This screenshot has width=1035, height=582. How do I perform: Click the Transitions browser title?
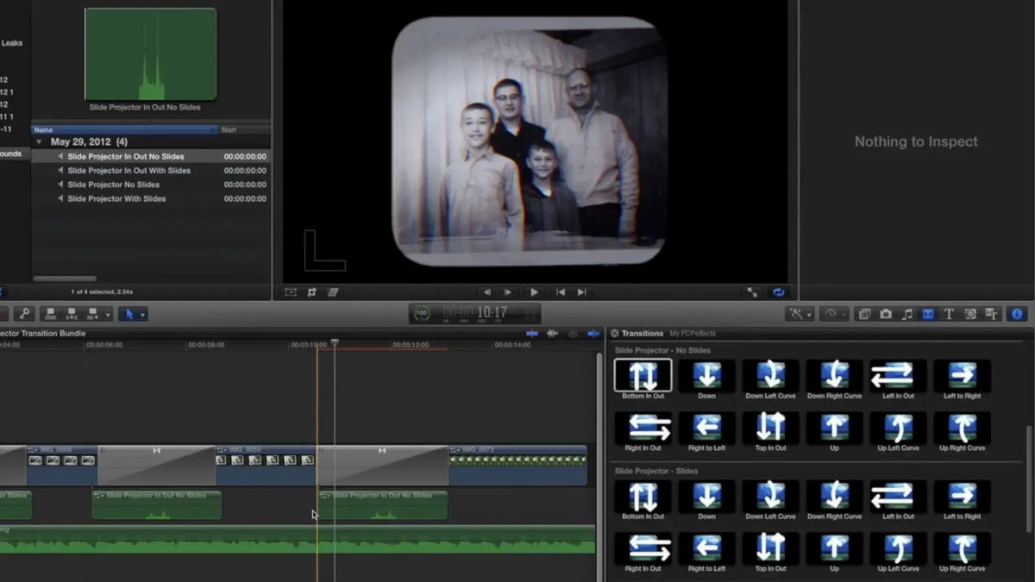pos(643,334)
